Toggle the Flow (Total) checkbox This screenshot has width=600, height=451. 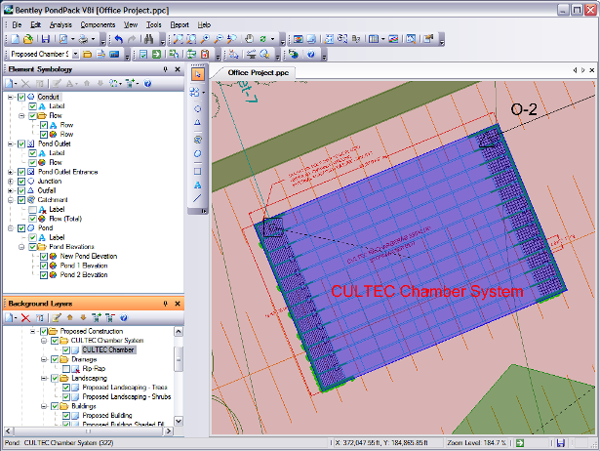tap(32, 219)
